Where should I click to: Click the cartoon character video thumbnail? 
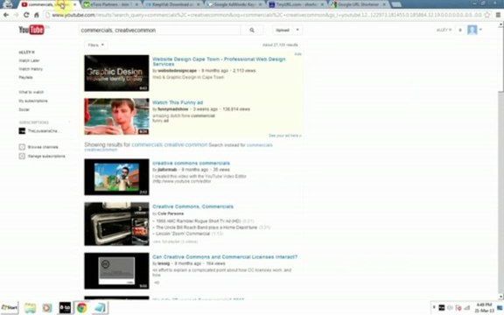tap(116, 177)
